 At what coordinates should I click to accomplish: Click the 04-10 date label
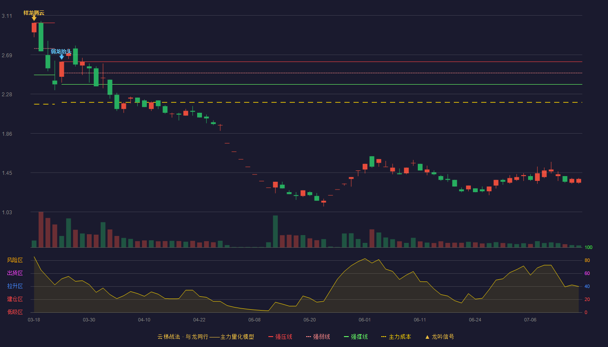[144, 320]
